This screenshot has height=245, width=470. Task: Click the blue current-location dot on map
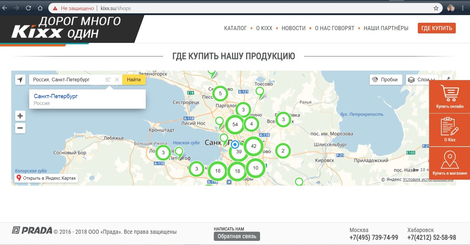pyautogui.click(x=235, y=145)
